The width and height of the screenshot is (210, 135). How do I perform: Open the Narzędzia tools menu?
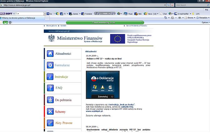click(203, 17)
